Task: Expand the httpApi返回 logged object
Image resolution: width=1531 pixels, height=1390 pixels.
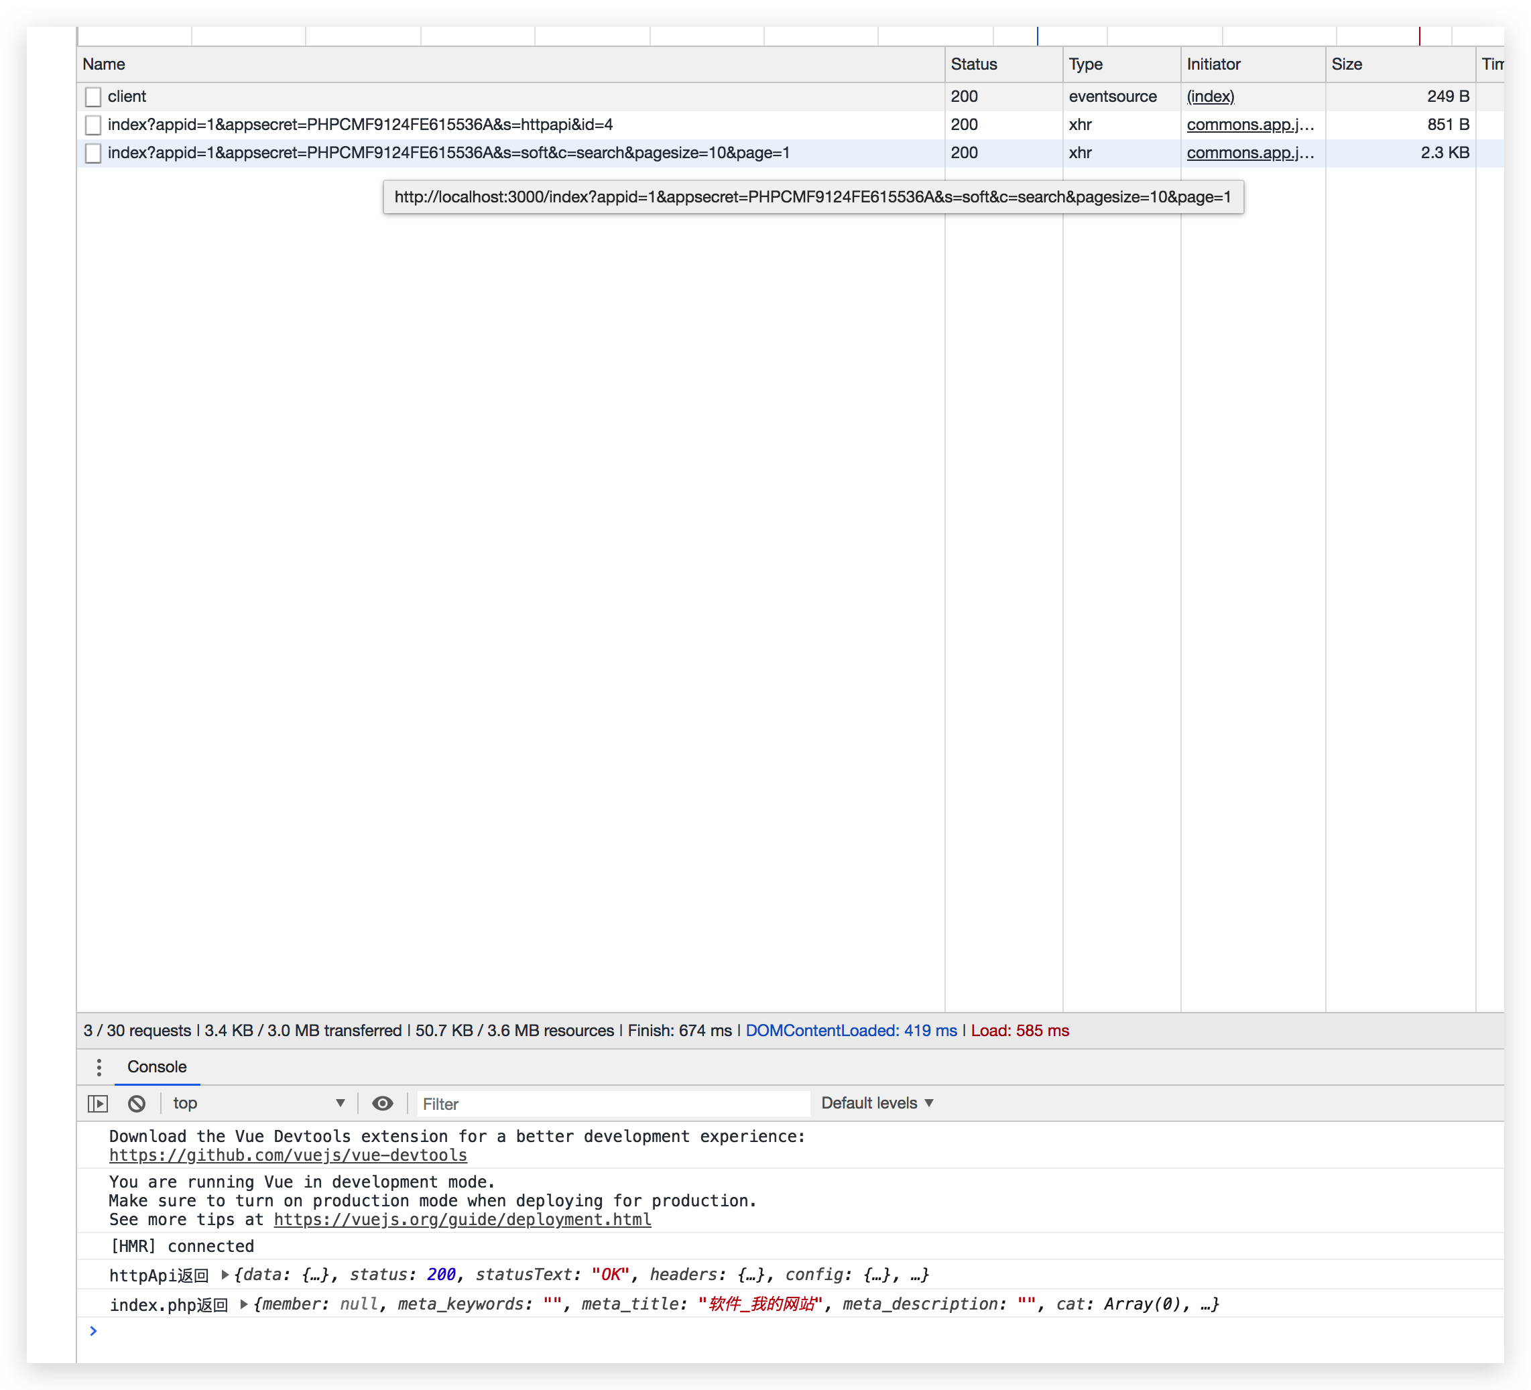Action: [x=225, y=1275]
